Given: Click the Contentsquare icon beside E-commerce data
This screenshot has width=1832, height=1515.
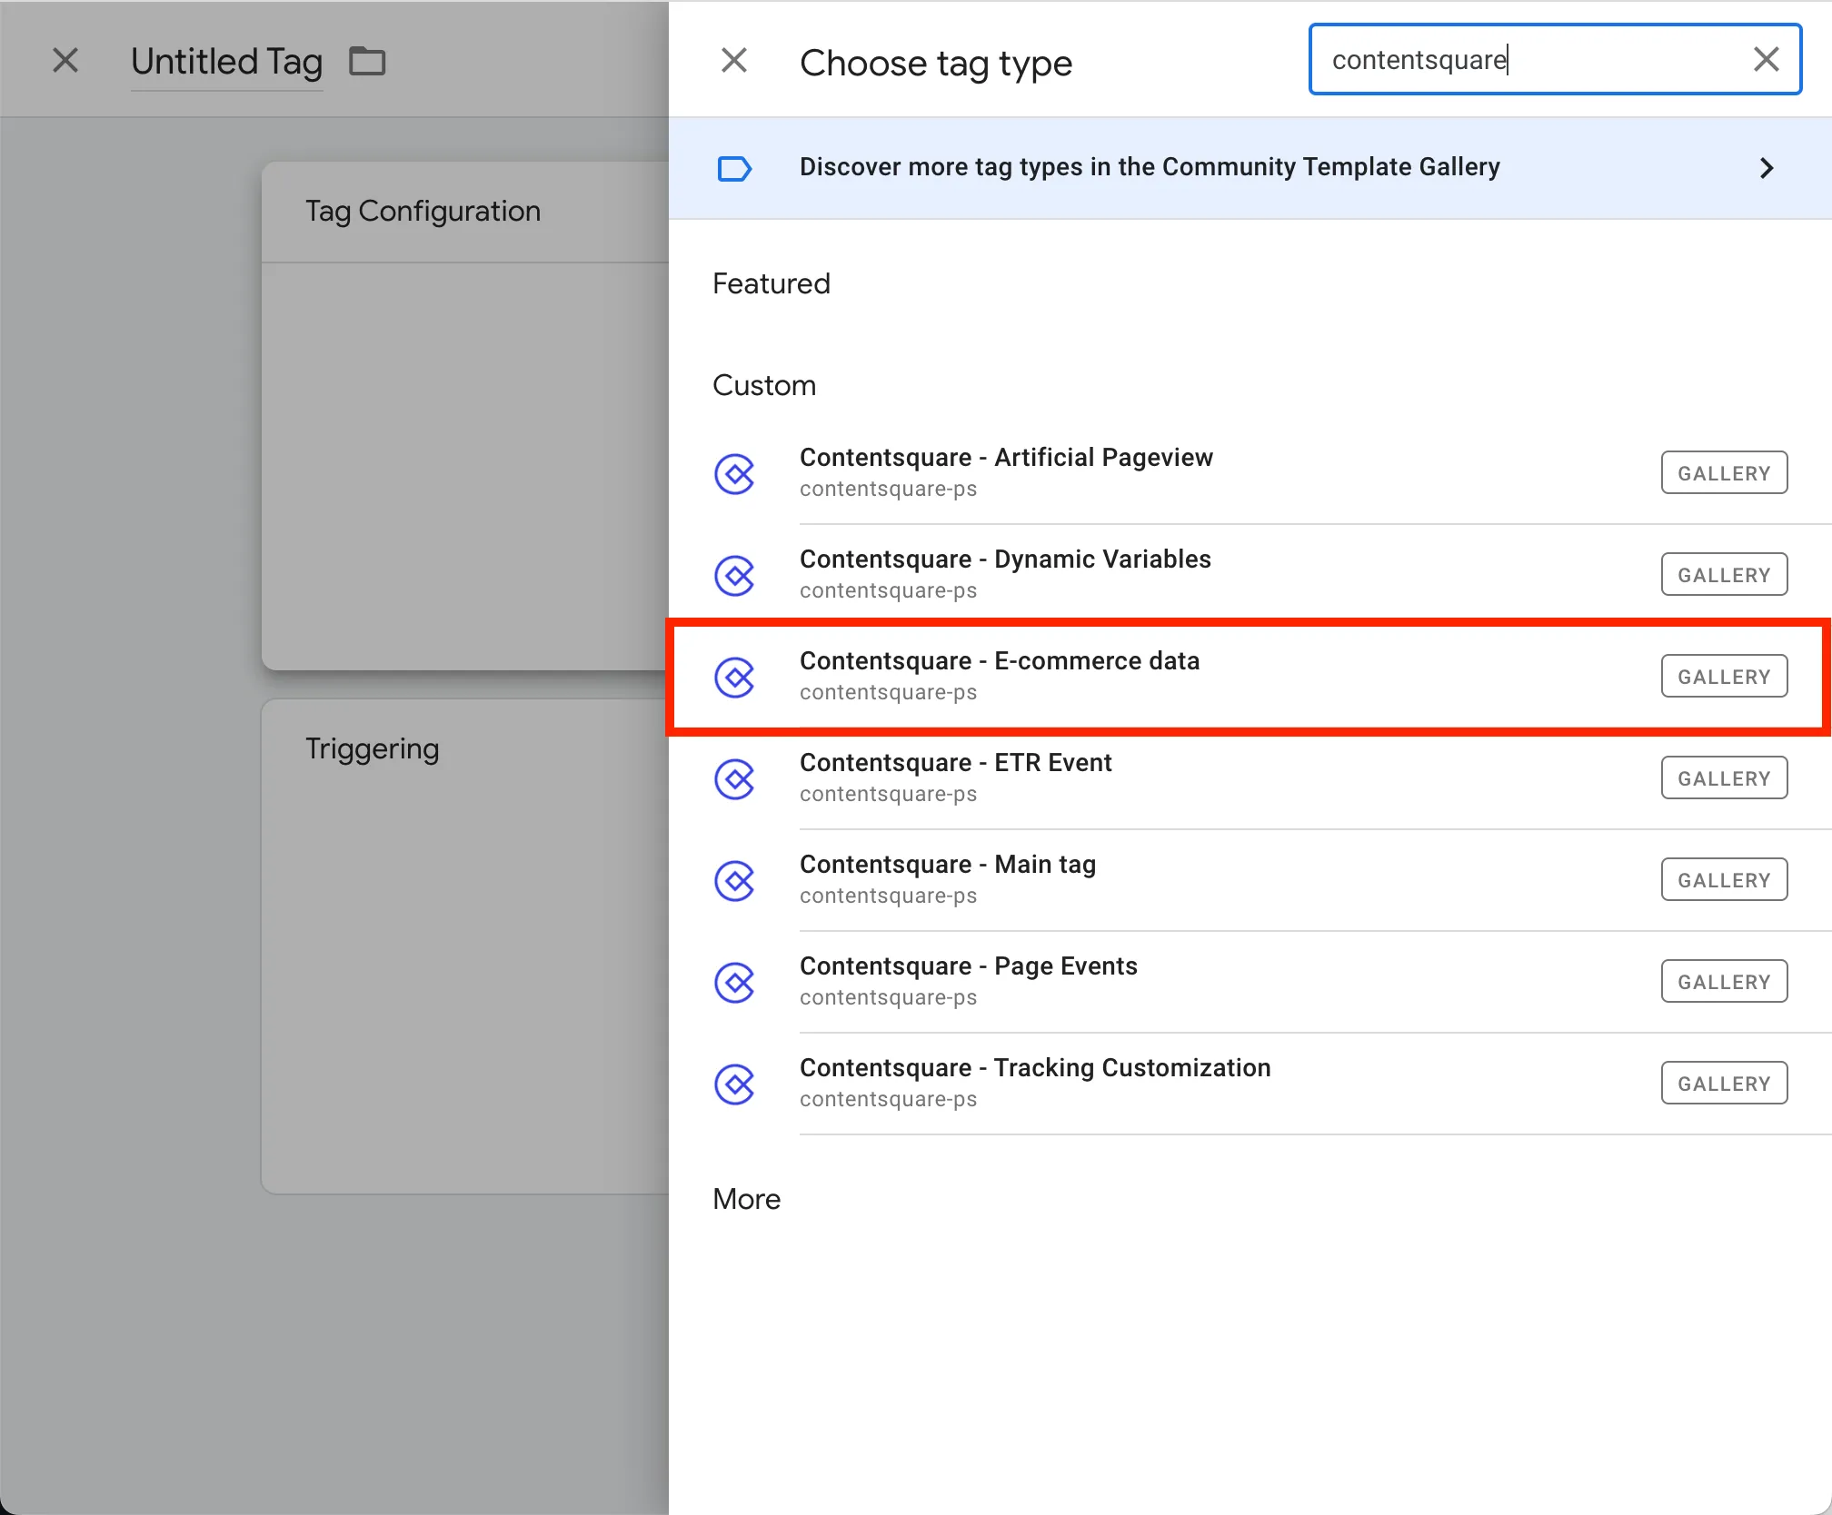Looking at the screenshot, I should point(734,677).
